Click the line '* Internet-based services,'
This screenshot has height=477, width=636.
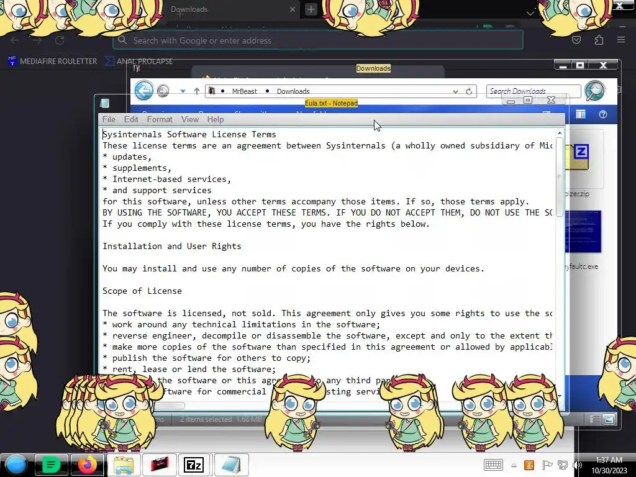tap(166, 179)
